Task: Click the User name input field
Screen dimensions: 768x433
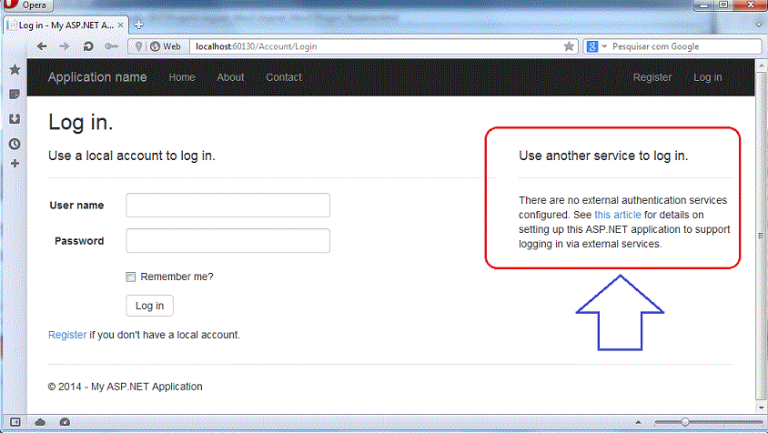Action: tap(227, 206)
